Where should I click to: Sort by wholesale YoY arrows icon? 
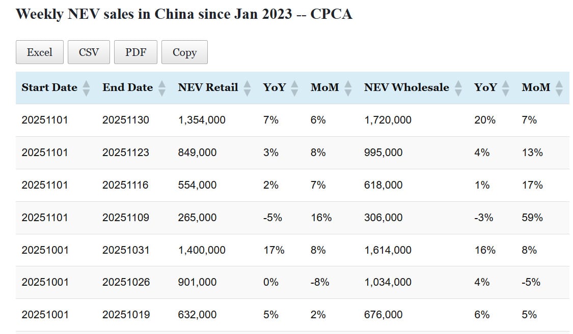point(505,88)
